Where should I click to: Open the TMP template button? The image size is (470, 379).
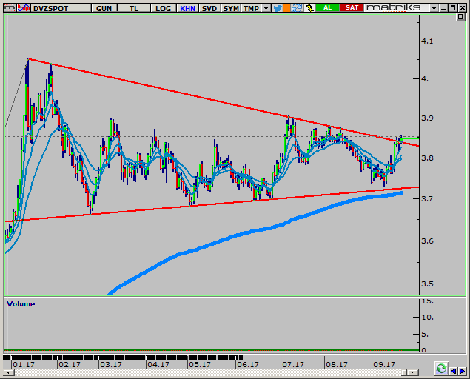251,8
